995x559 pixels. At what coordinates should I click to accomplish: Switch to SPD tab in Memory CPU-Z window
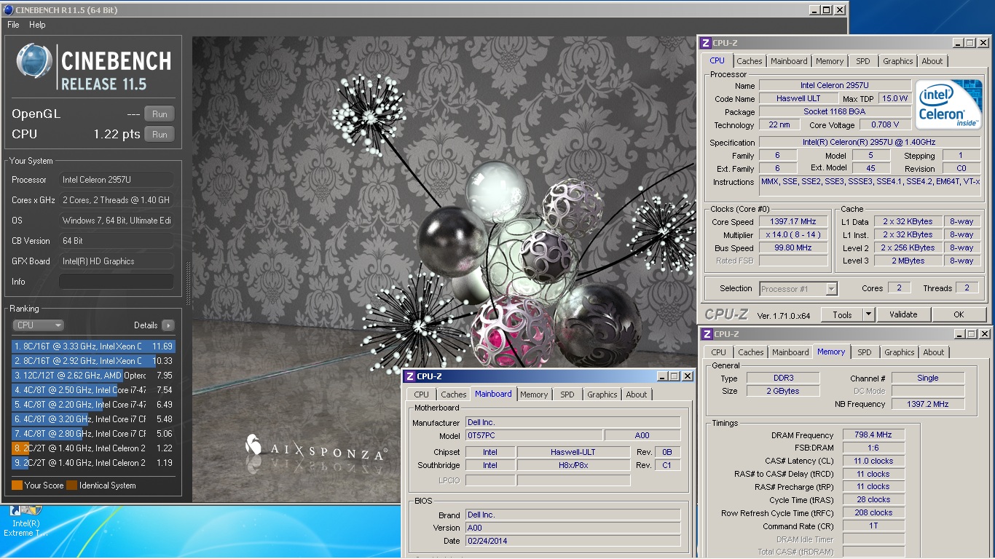[864, 352]
